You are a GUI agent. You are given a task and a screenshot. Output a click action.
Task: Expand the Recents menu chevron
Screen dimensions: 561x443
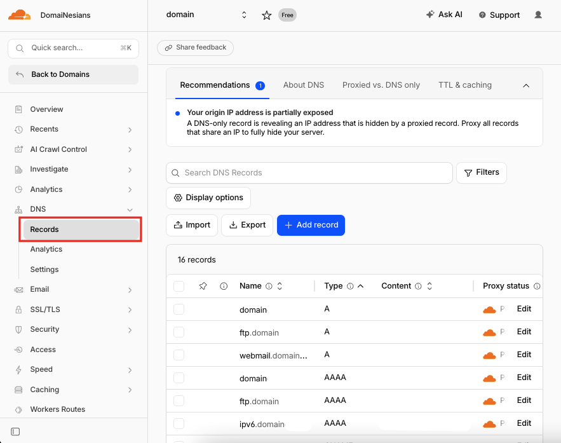click(130, 130)
